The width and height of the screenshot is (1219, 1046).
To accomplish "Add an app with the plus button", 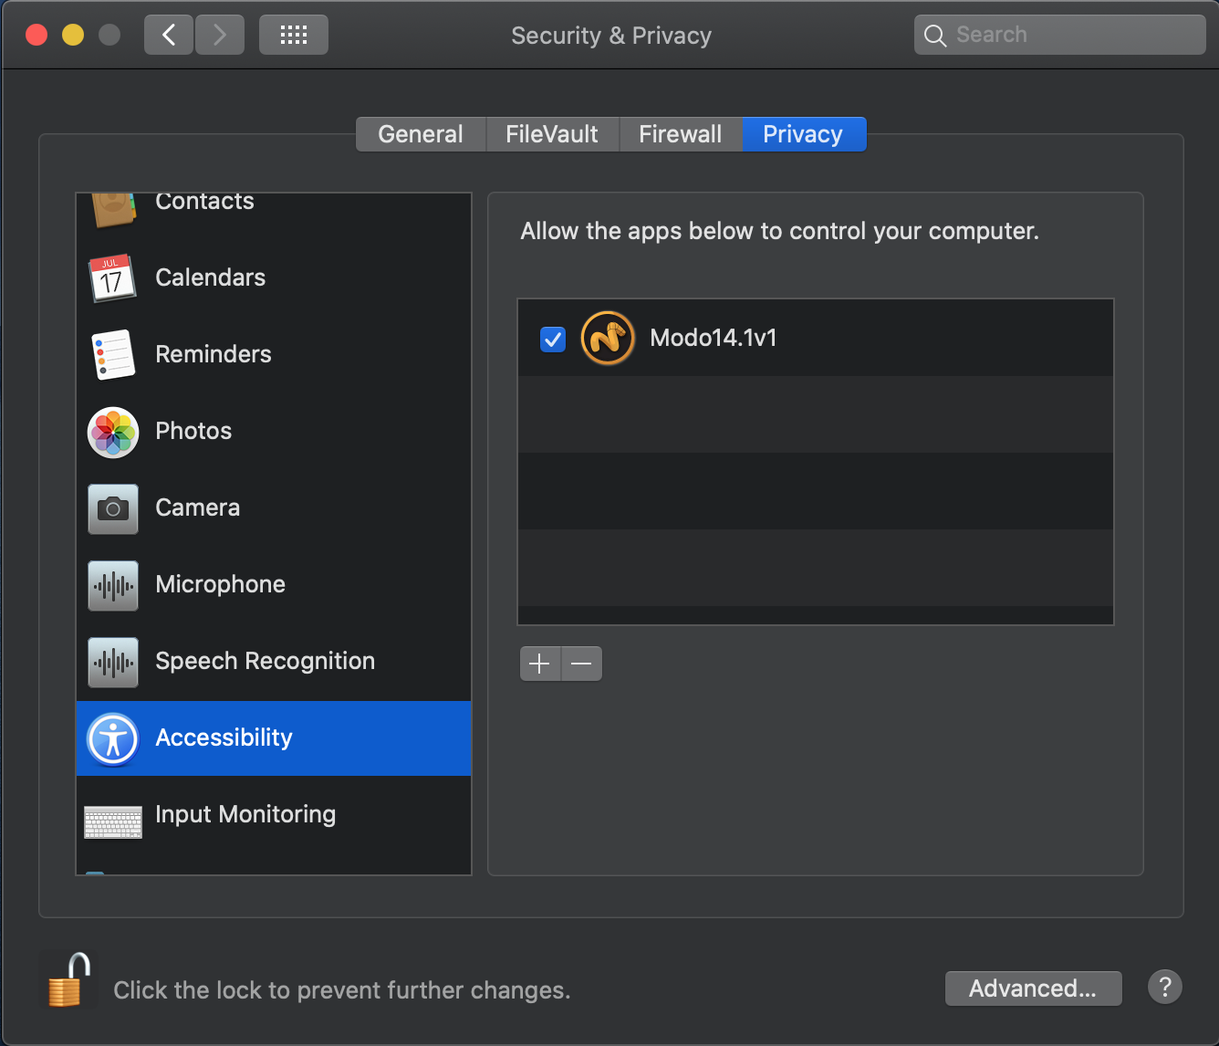I will [x=540, y=664].
